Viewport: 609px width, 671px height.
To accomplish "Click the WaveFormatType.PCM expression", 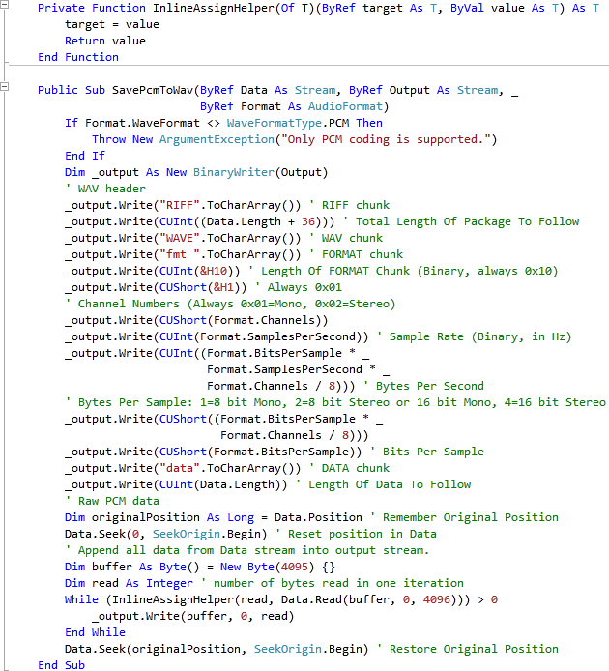I will pyautogui.click(x=288, y=123).
